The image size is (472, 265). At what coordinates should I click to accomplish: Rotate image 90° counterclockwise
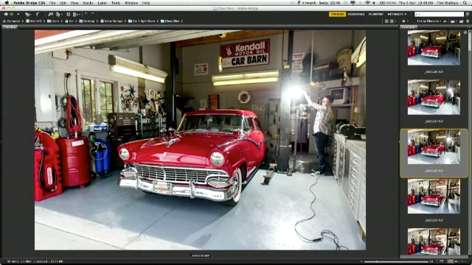tap(86, 14)
